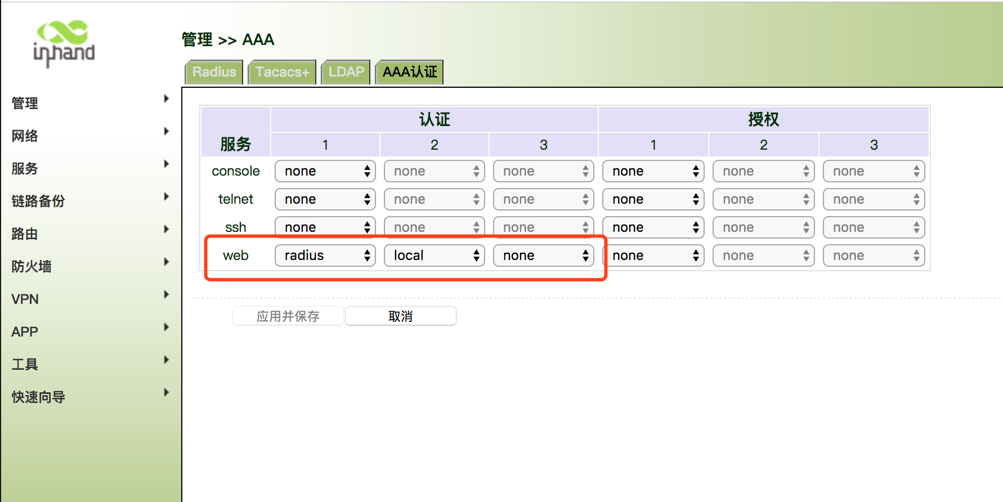Expand the 网络 sidebar menu arrow
Viewport: 1003px width, 502px height.
pyautogui.click(x=166, y=132)
